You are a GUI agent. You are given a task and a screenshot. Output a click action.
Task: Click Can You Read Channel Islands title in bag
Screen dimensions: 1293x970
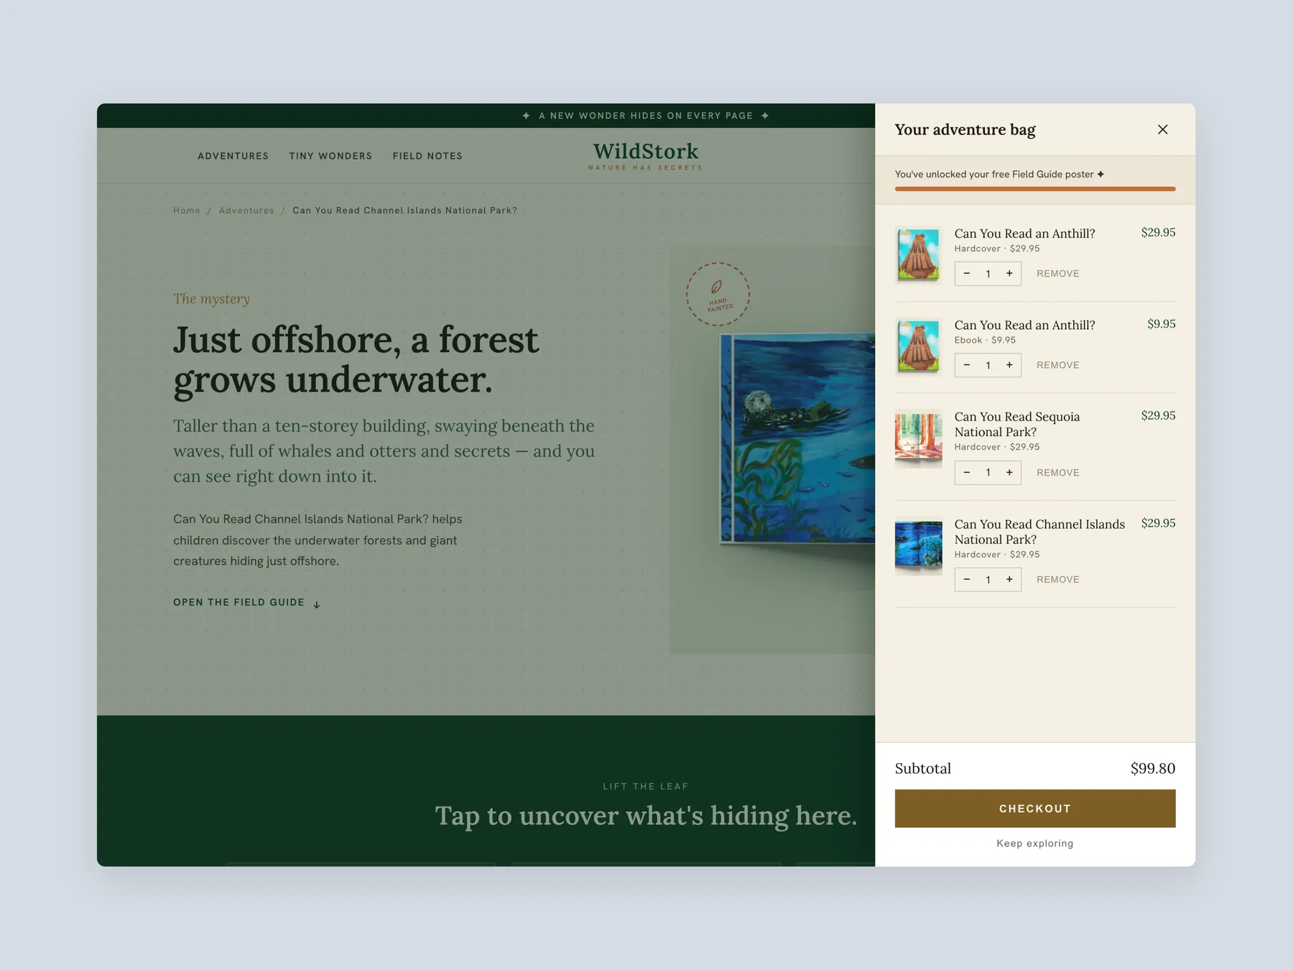tap(1039, 532)
